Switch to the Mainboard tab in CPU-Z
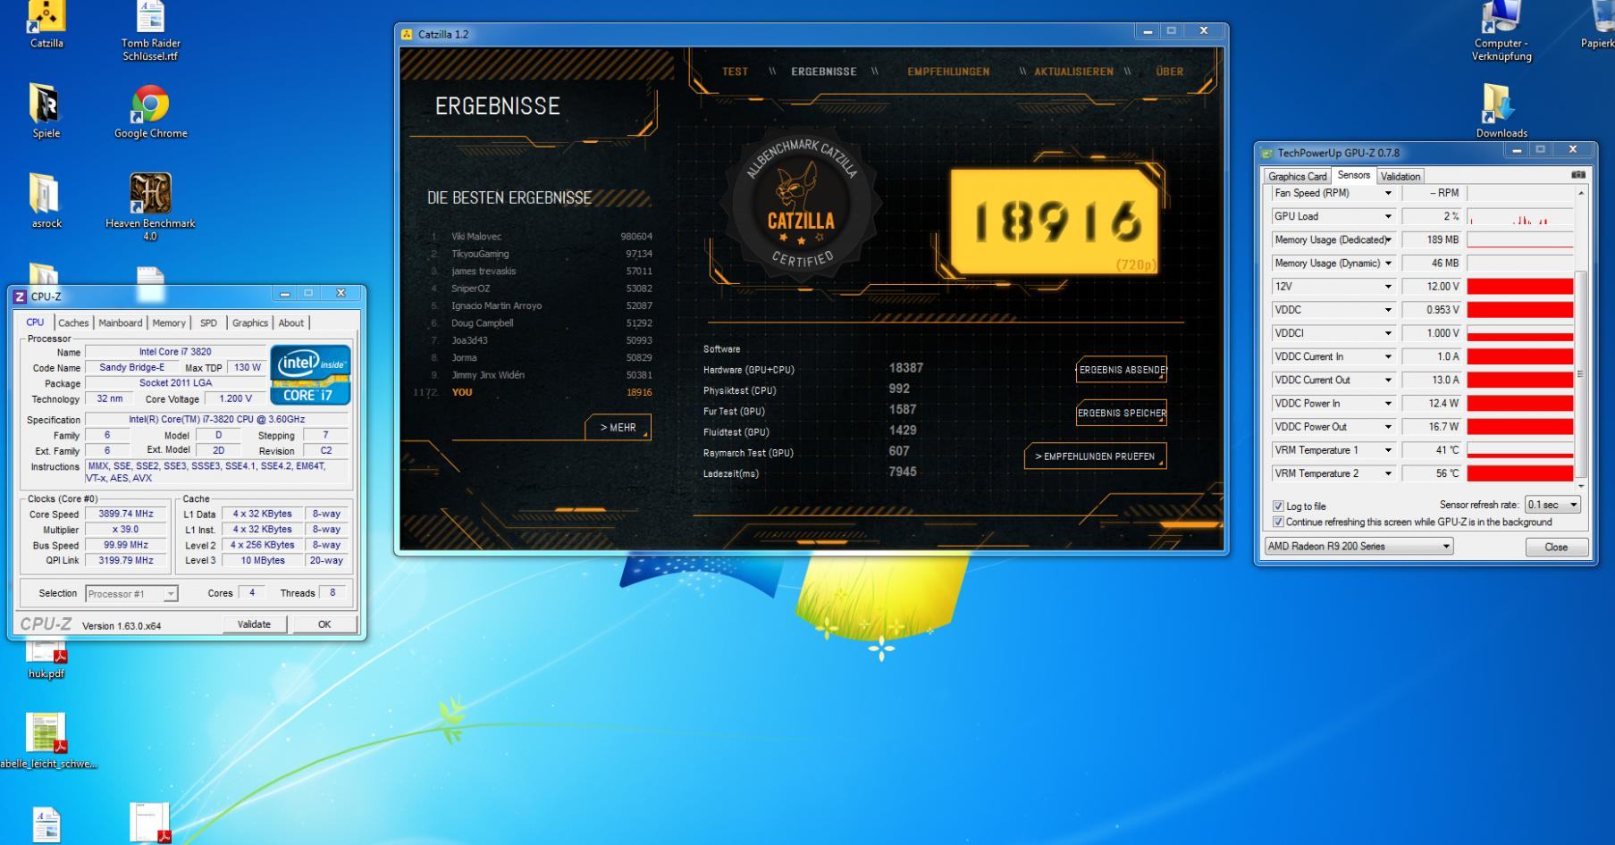The image size is (1615, 845). coord(121,323)
